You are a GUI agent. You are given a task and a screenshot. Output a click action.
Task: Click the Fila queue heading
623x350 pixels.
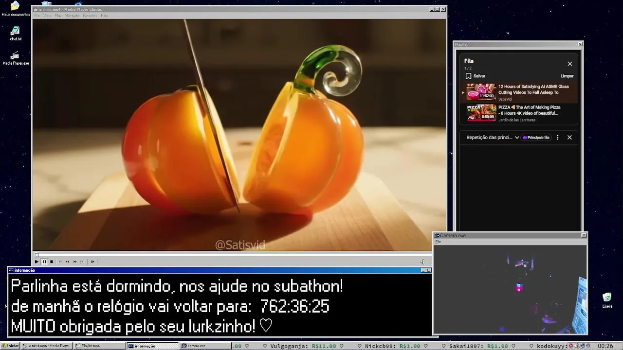(469, 61)
